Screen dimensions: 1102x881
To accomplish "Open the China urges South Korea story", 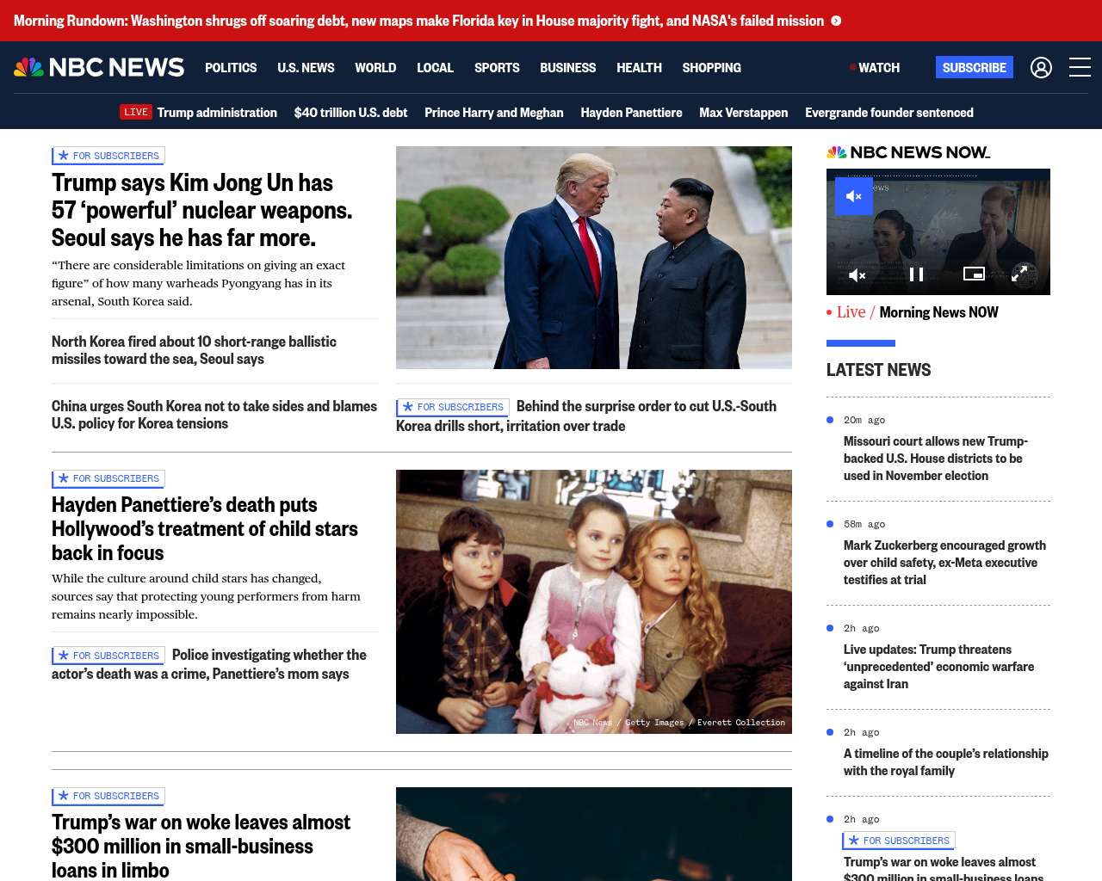I will [x=214, y=415].
